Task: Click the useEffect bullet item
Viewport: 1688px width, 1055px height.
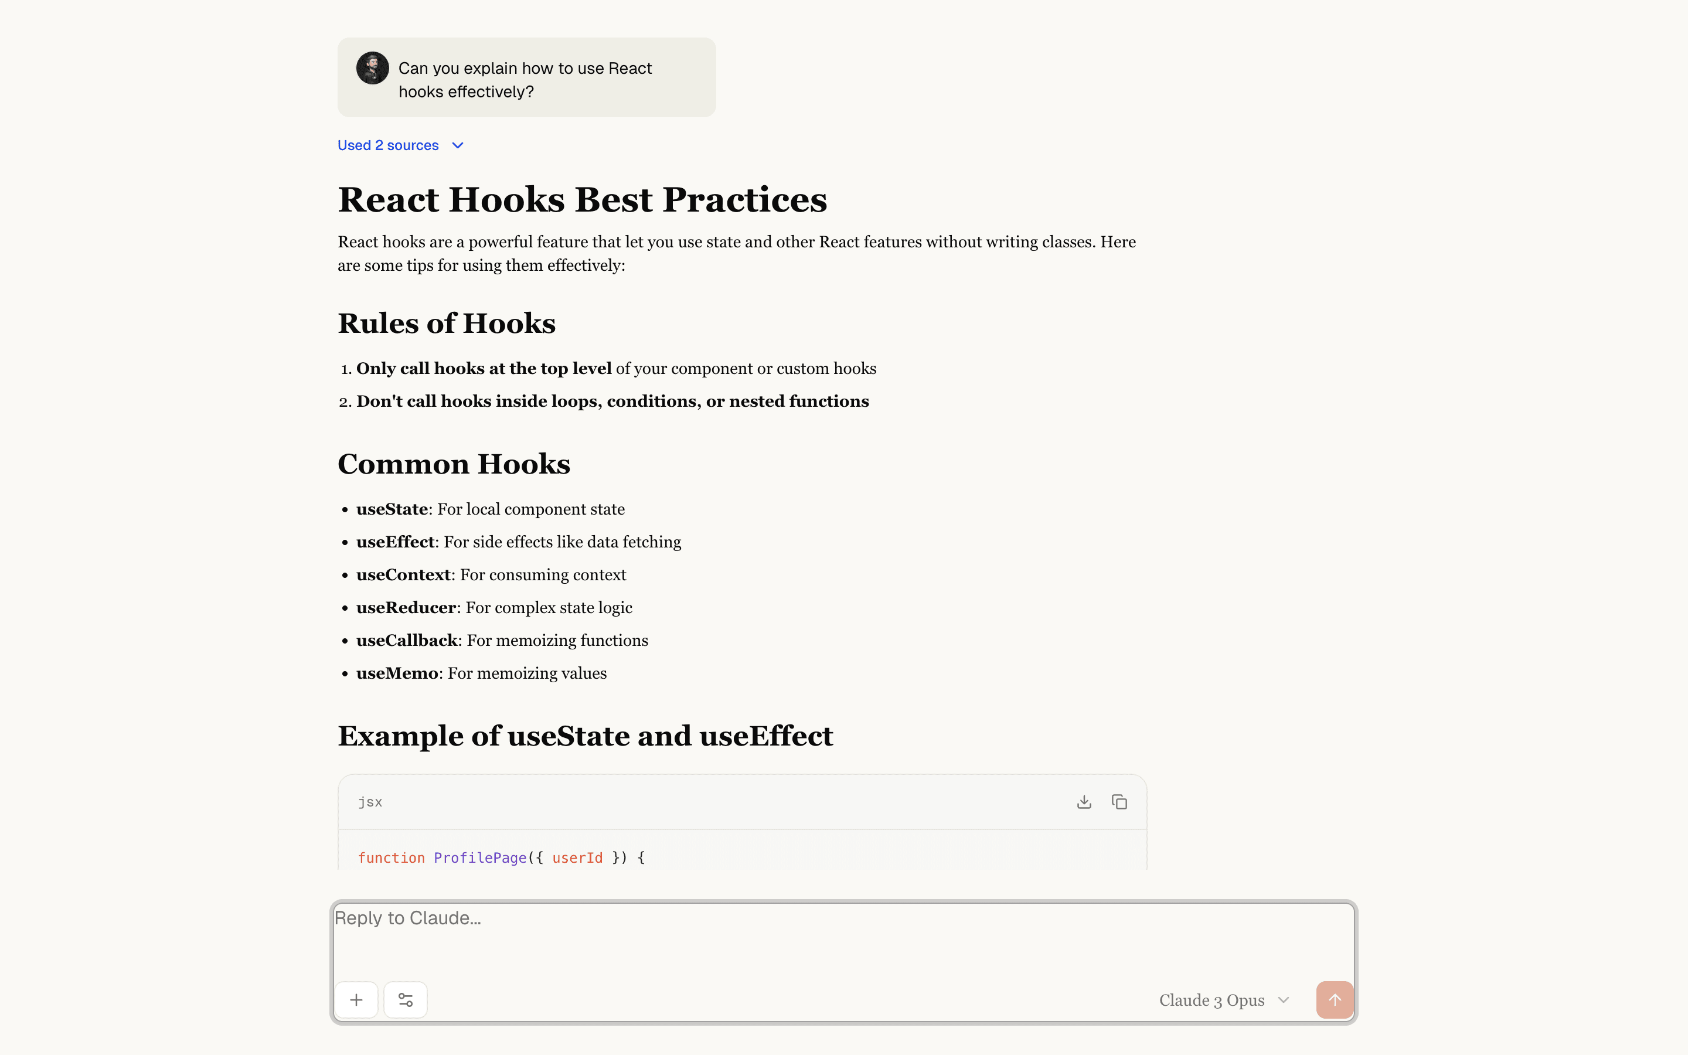Action: (518, 542)
